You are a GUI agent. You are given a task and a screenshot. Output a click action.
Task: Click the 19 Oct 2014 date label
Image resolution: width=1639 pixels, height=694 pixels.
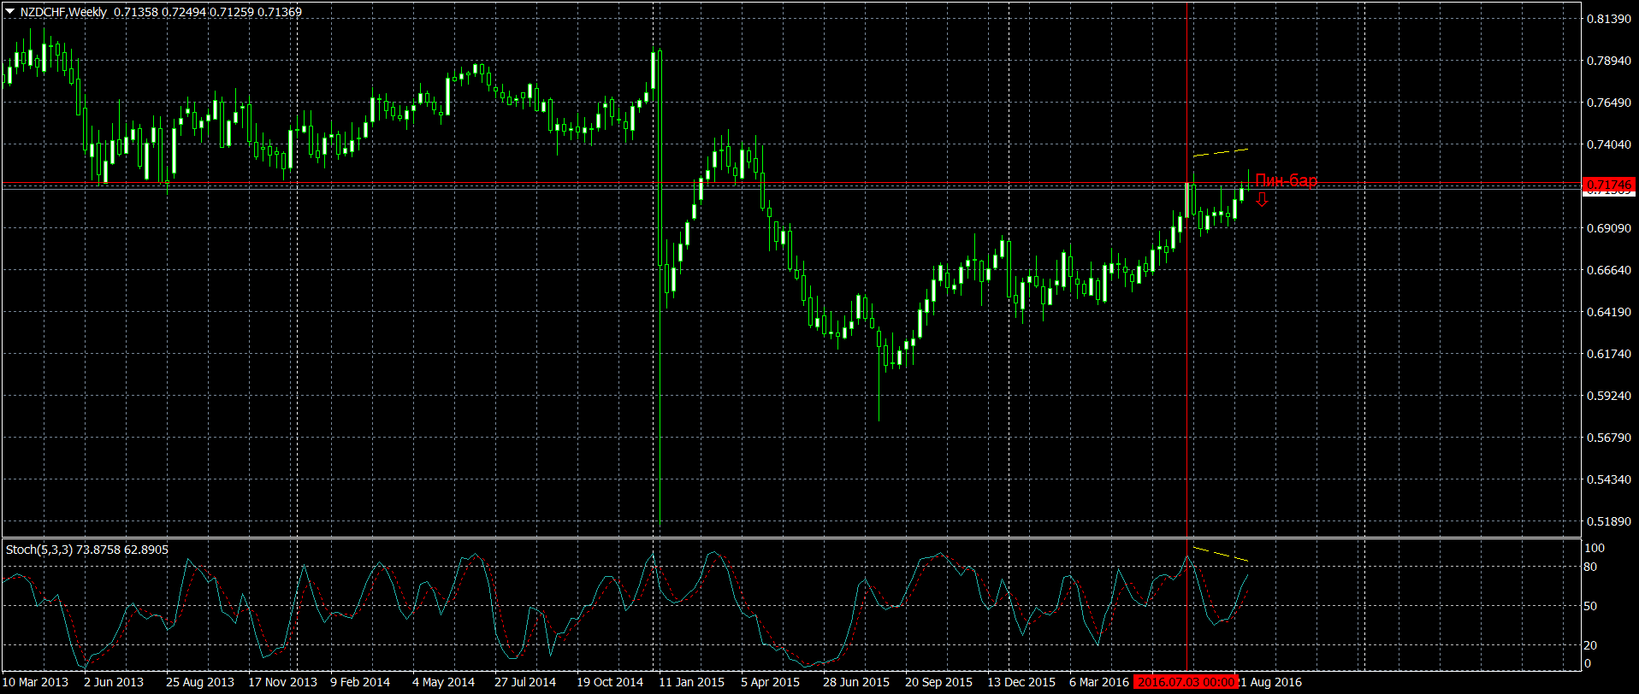610,682
